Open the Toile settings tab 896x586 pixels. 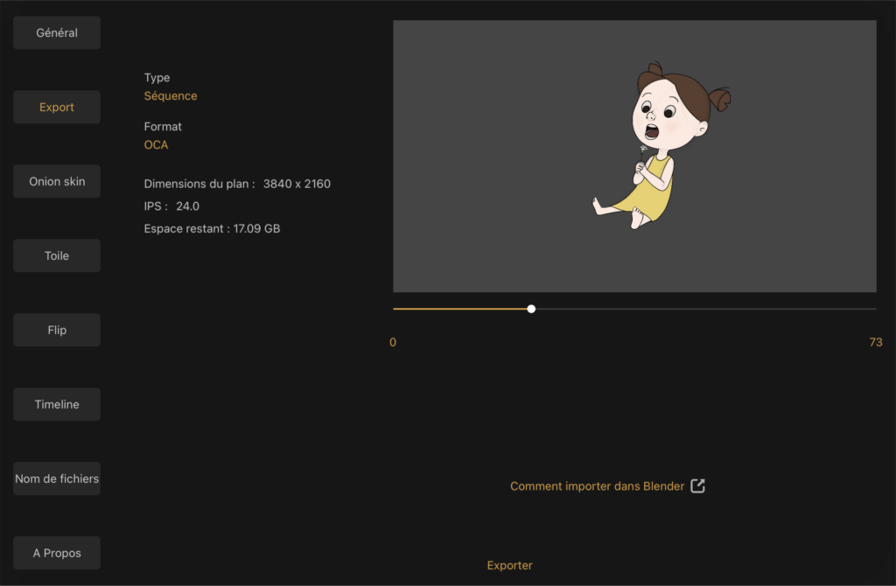click(x=57, y=255)
